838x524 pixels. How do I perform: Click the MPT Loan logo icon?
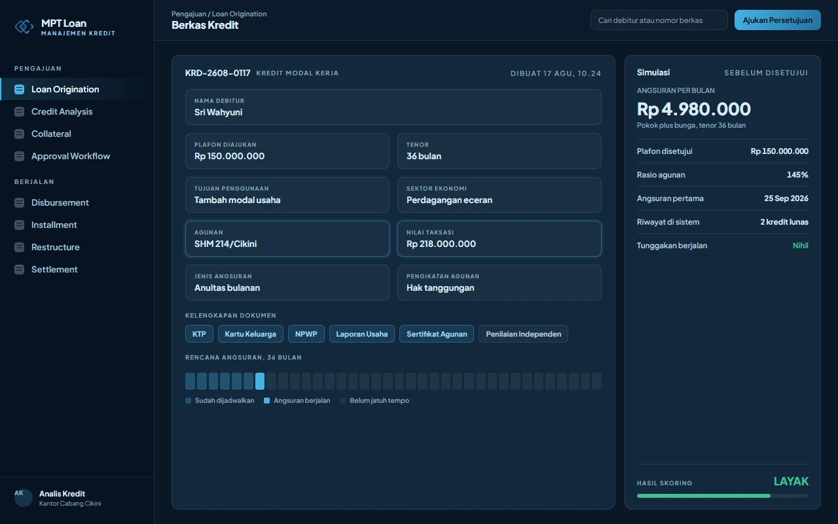pyautogui.click(x=24, y=26)
